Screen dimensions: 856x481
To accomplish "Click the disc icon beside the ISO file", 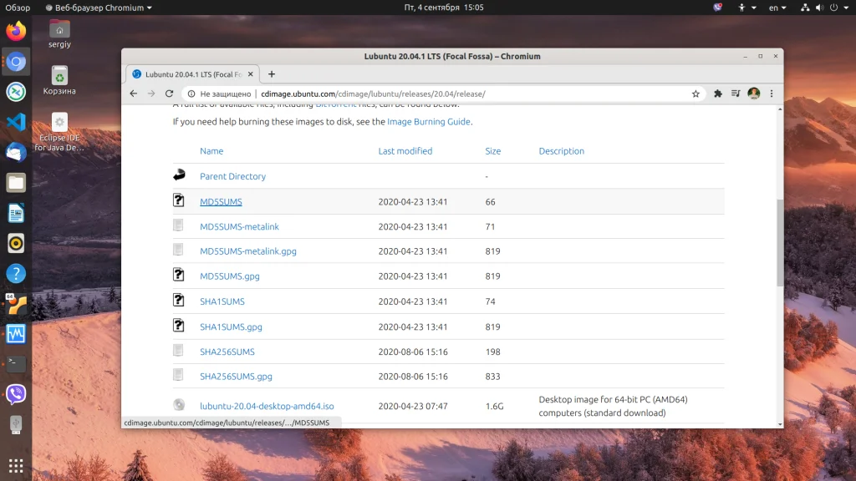I will (179, 405).
